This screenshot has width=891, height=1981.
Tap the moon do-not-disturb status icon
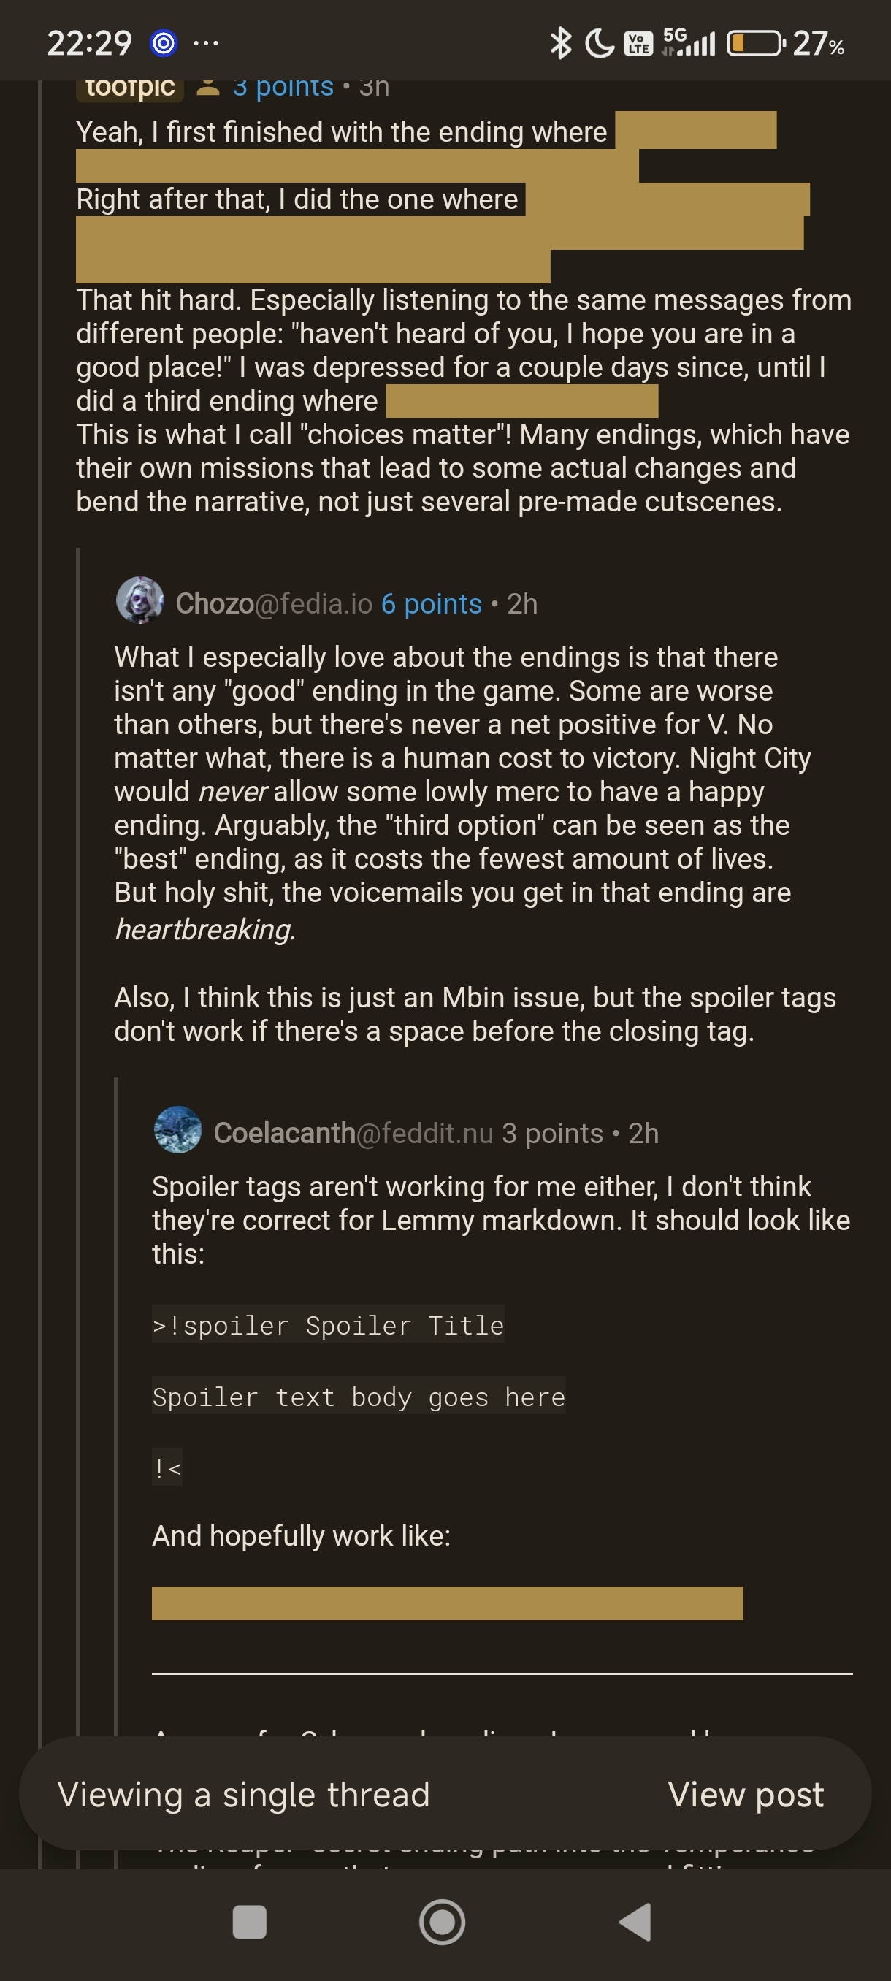pyautogui.click(x=600, y=43)
